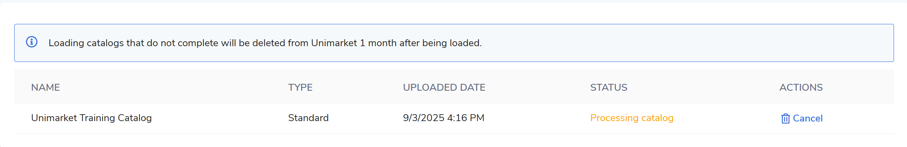Click the 4:16 PM time in date cell
907x147 pixels.
pos(466,118)
